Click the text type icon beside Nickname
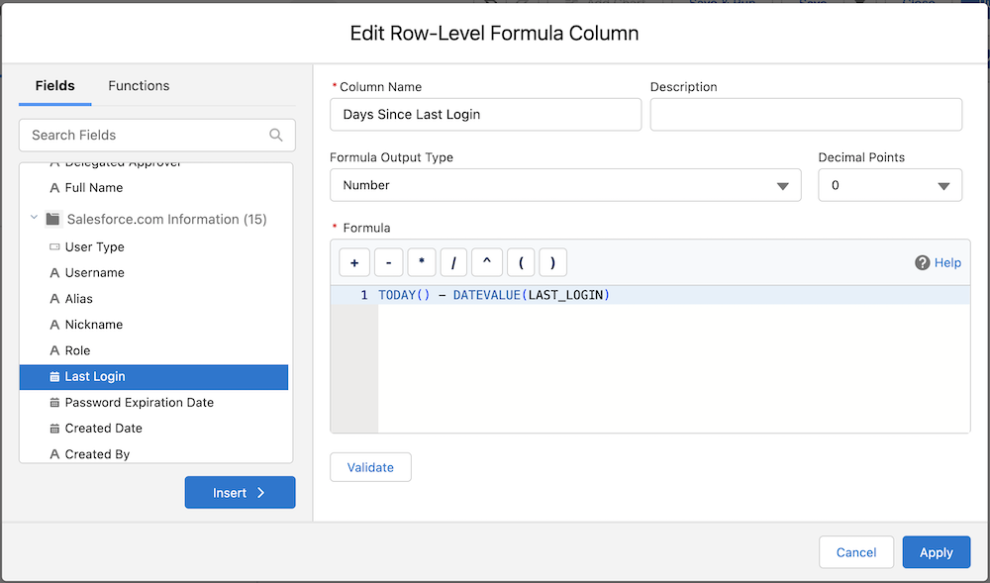This screenshot has width=990, height=583. coord(54,325)
